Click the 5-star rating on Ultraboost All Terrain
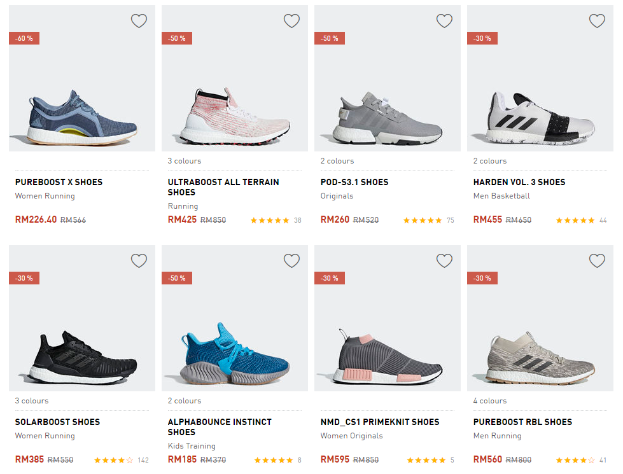This screenshot has width=623, height=474. point(270,220)
